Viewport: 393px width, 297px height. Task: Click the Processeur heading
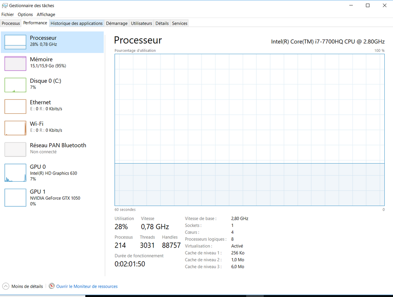coord(138,40)
